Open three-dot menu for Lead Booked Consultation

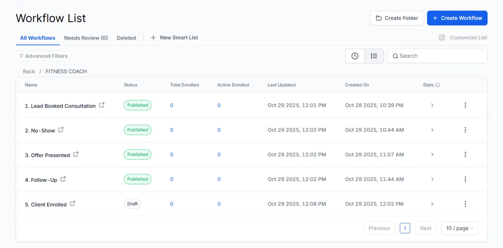465,105
